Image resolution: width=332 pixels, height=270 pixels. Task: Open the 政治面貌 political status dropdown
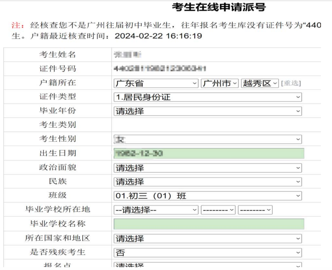pyautogui.click(x=206, y=167)
